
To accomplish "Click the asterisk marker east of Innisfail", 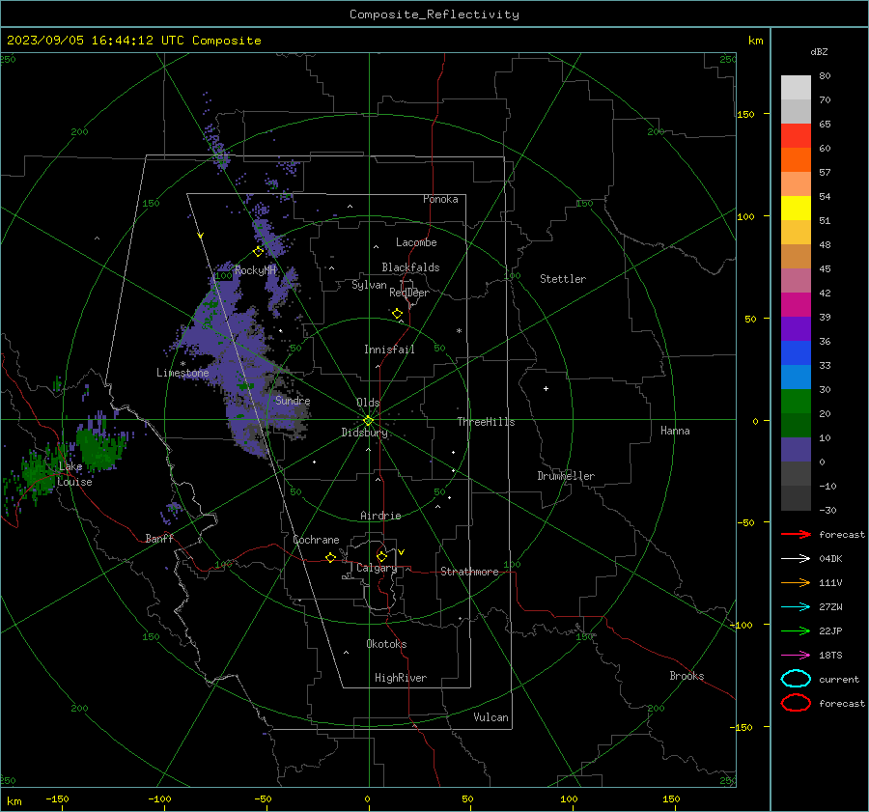I will (459, 331).
